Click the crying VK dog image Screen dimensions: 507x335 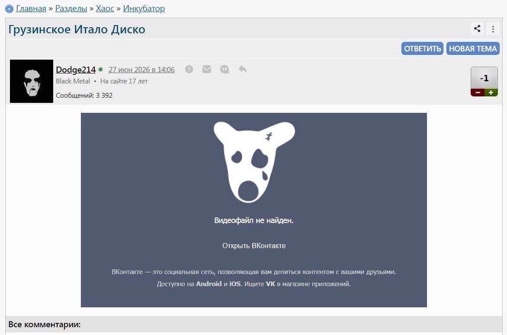254,162
